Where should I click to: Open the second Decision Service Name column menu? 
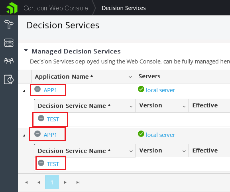click(x=131, y=151)
